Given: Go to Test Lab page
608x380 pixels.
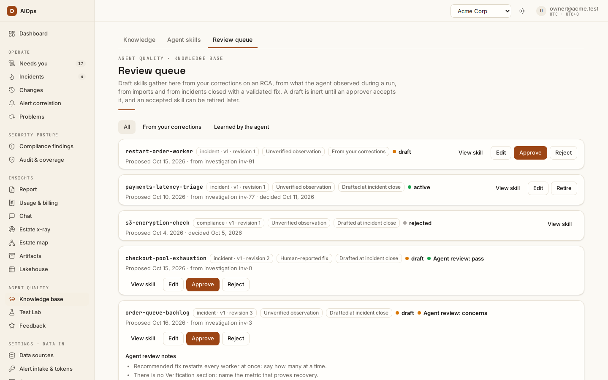Looking at the screenshot, I should tap(47, 312).
